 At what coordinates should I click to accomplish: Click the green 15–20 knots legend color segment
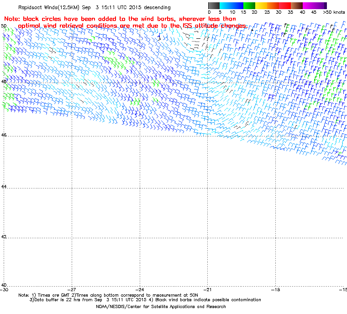pos(249,5)
